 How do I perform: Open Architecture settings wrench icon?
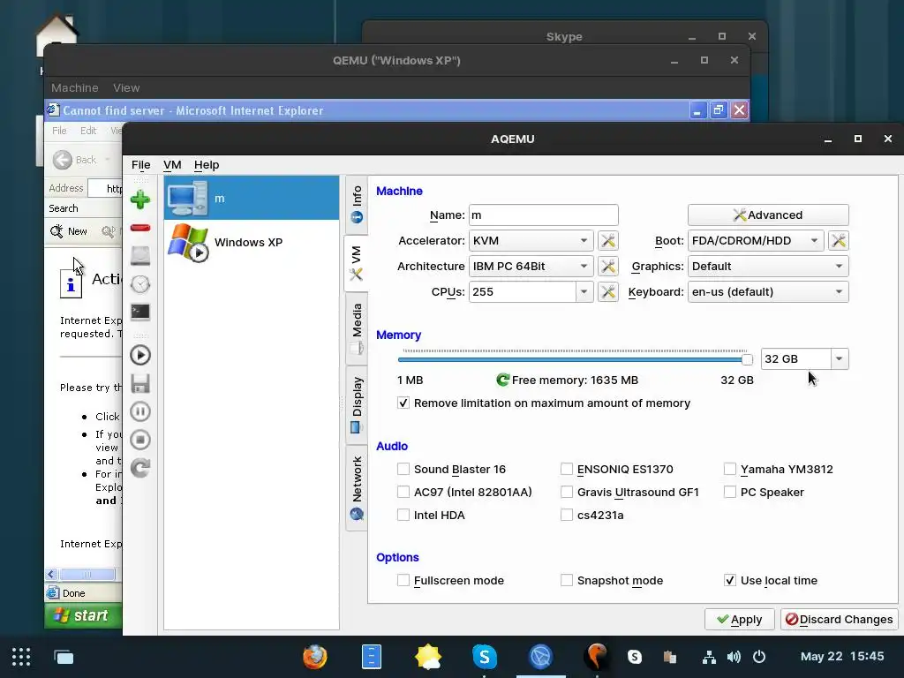608,266
